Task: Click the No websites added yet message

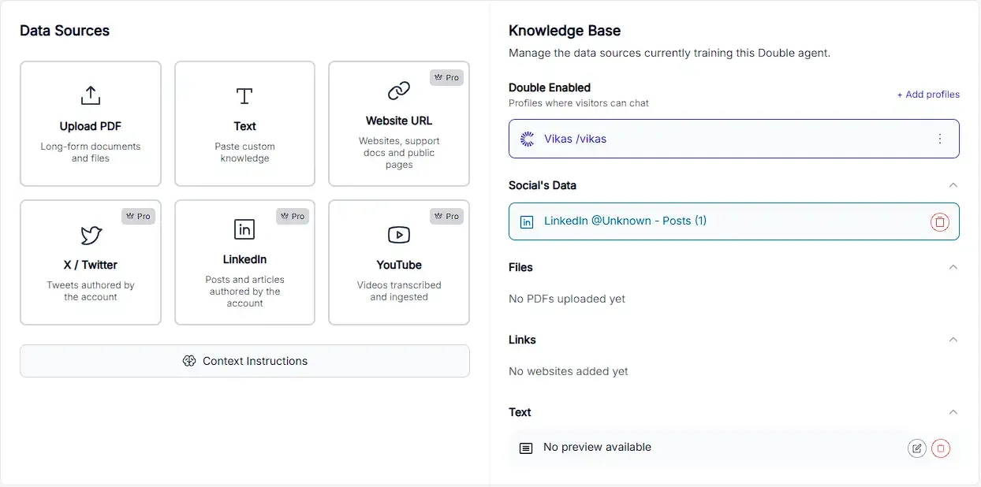Action: click(569, 371)
